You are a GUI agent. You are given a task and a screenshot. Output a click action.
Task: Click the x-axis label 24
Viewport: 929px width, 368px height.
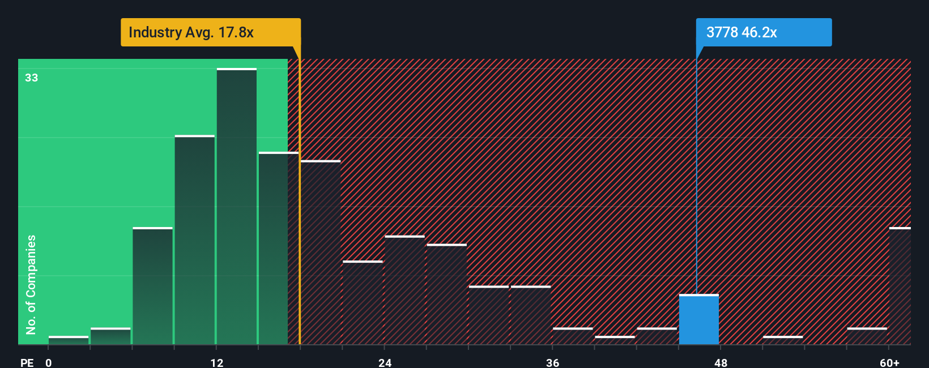tap(385, 362)
